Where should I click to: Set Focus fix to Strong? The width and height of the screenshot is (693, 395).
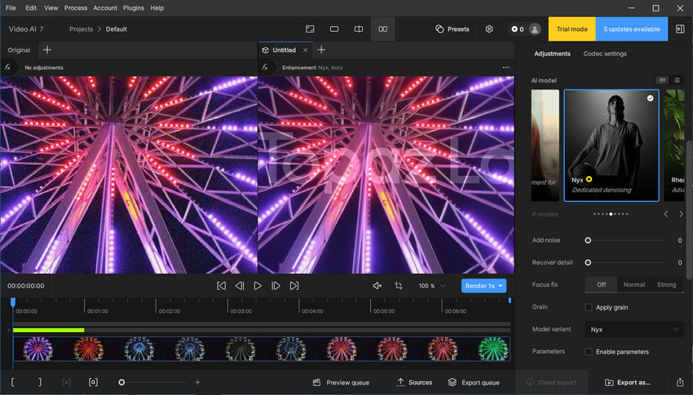(x=666, y=285)
